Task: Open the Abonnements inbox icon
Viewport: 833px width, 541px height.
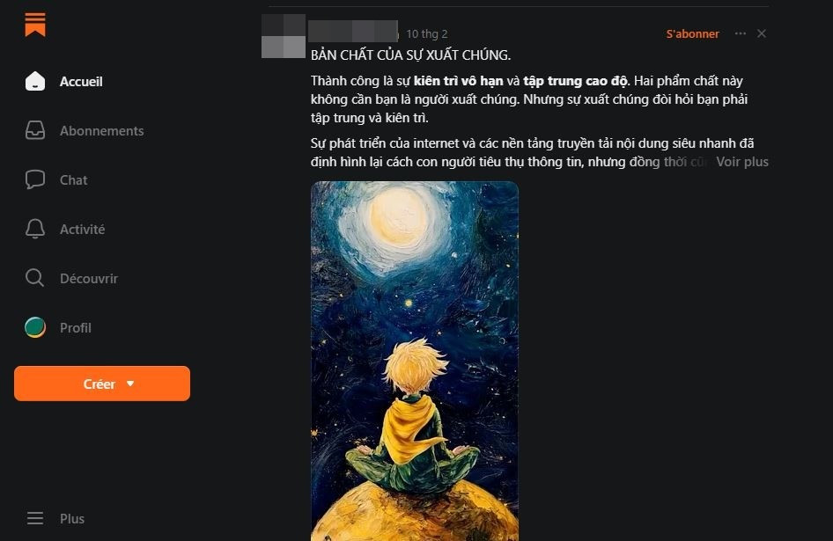Action: [35, 130]
